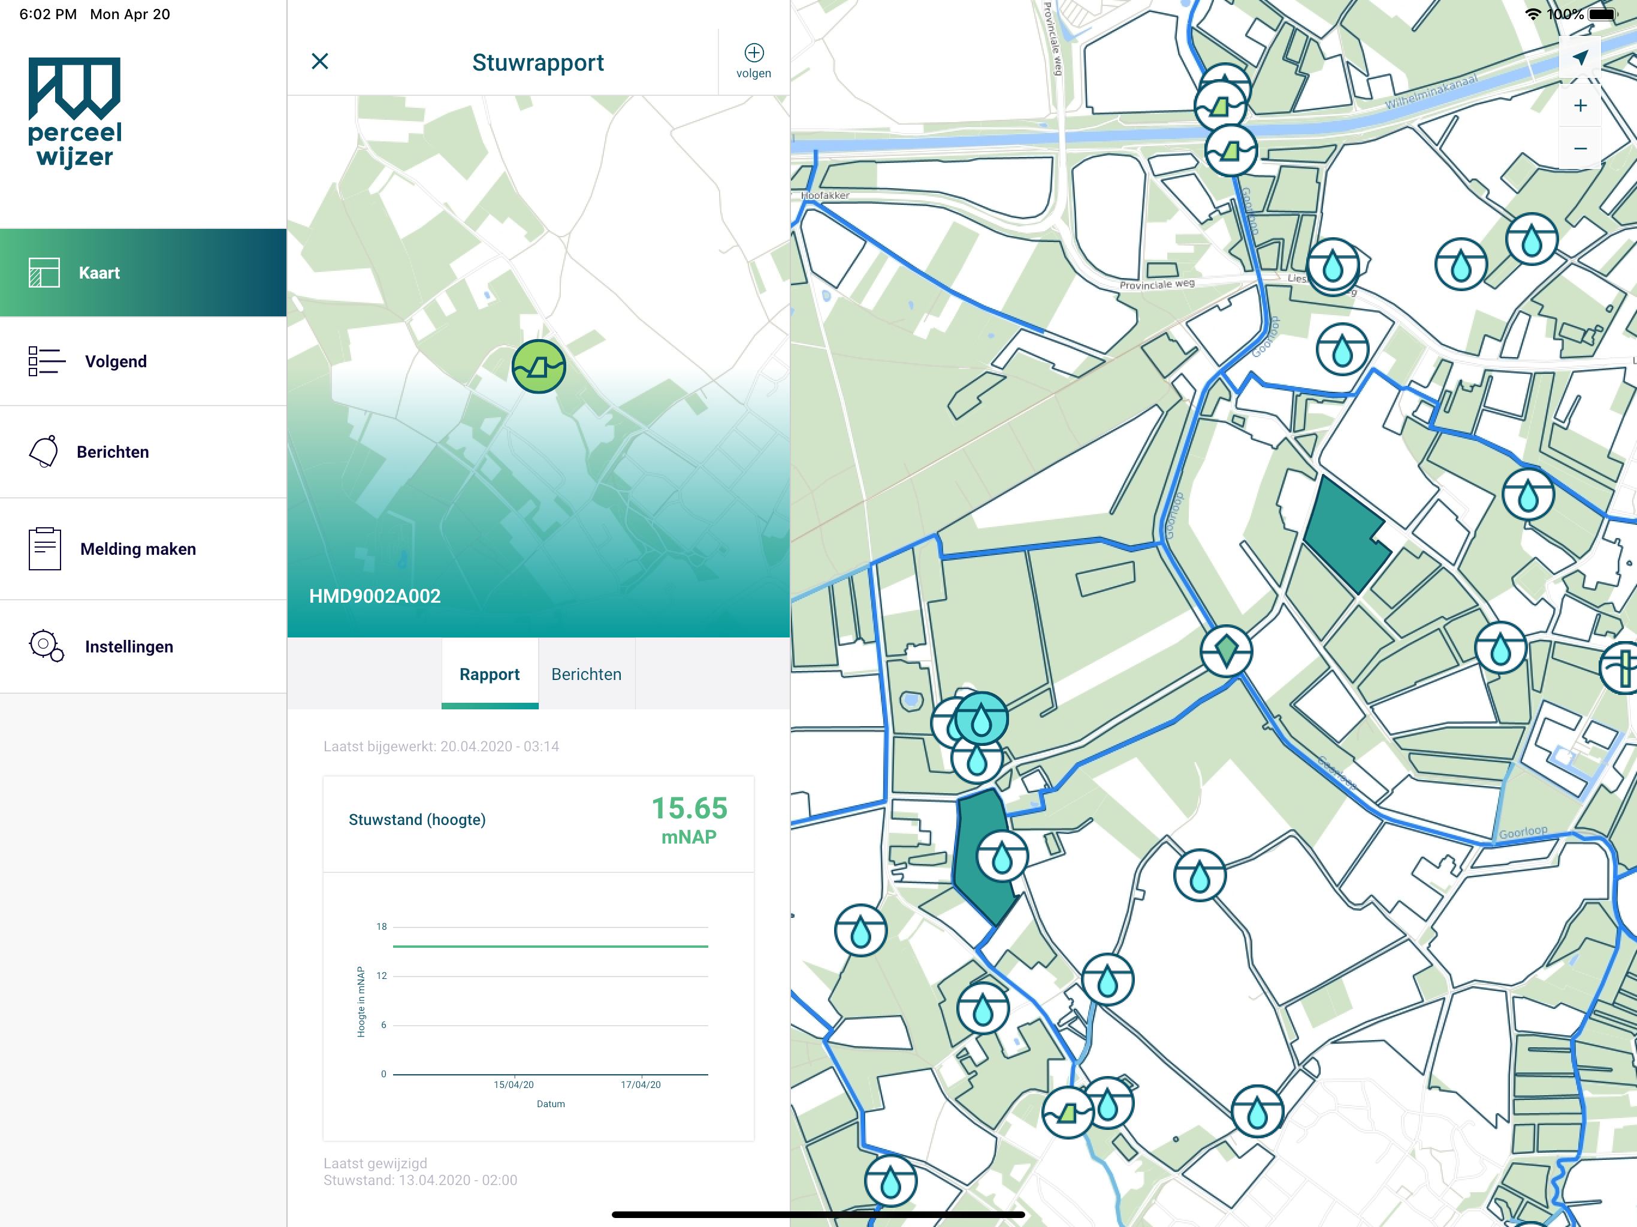Select the 15.65 mNAP value
Image resolution: width=1637 pixels, height=1227 pixels.
[689, 819]
